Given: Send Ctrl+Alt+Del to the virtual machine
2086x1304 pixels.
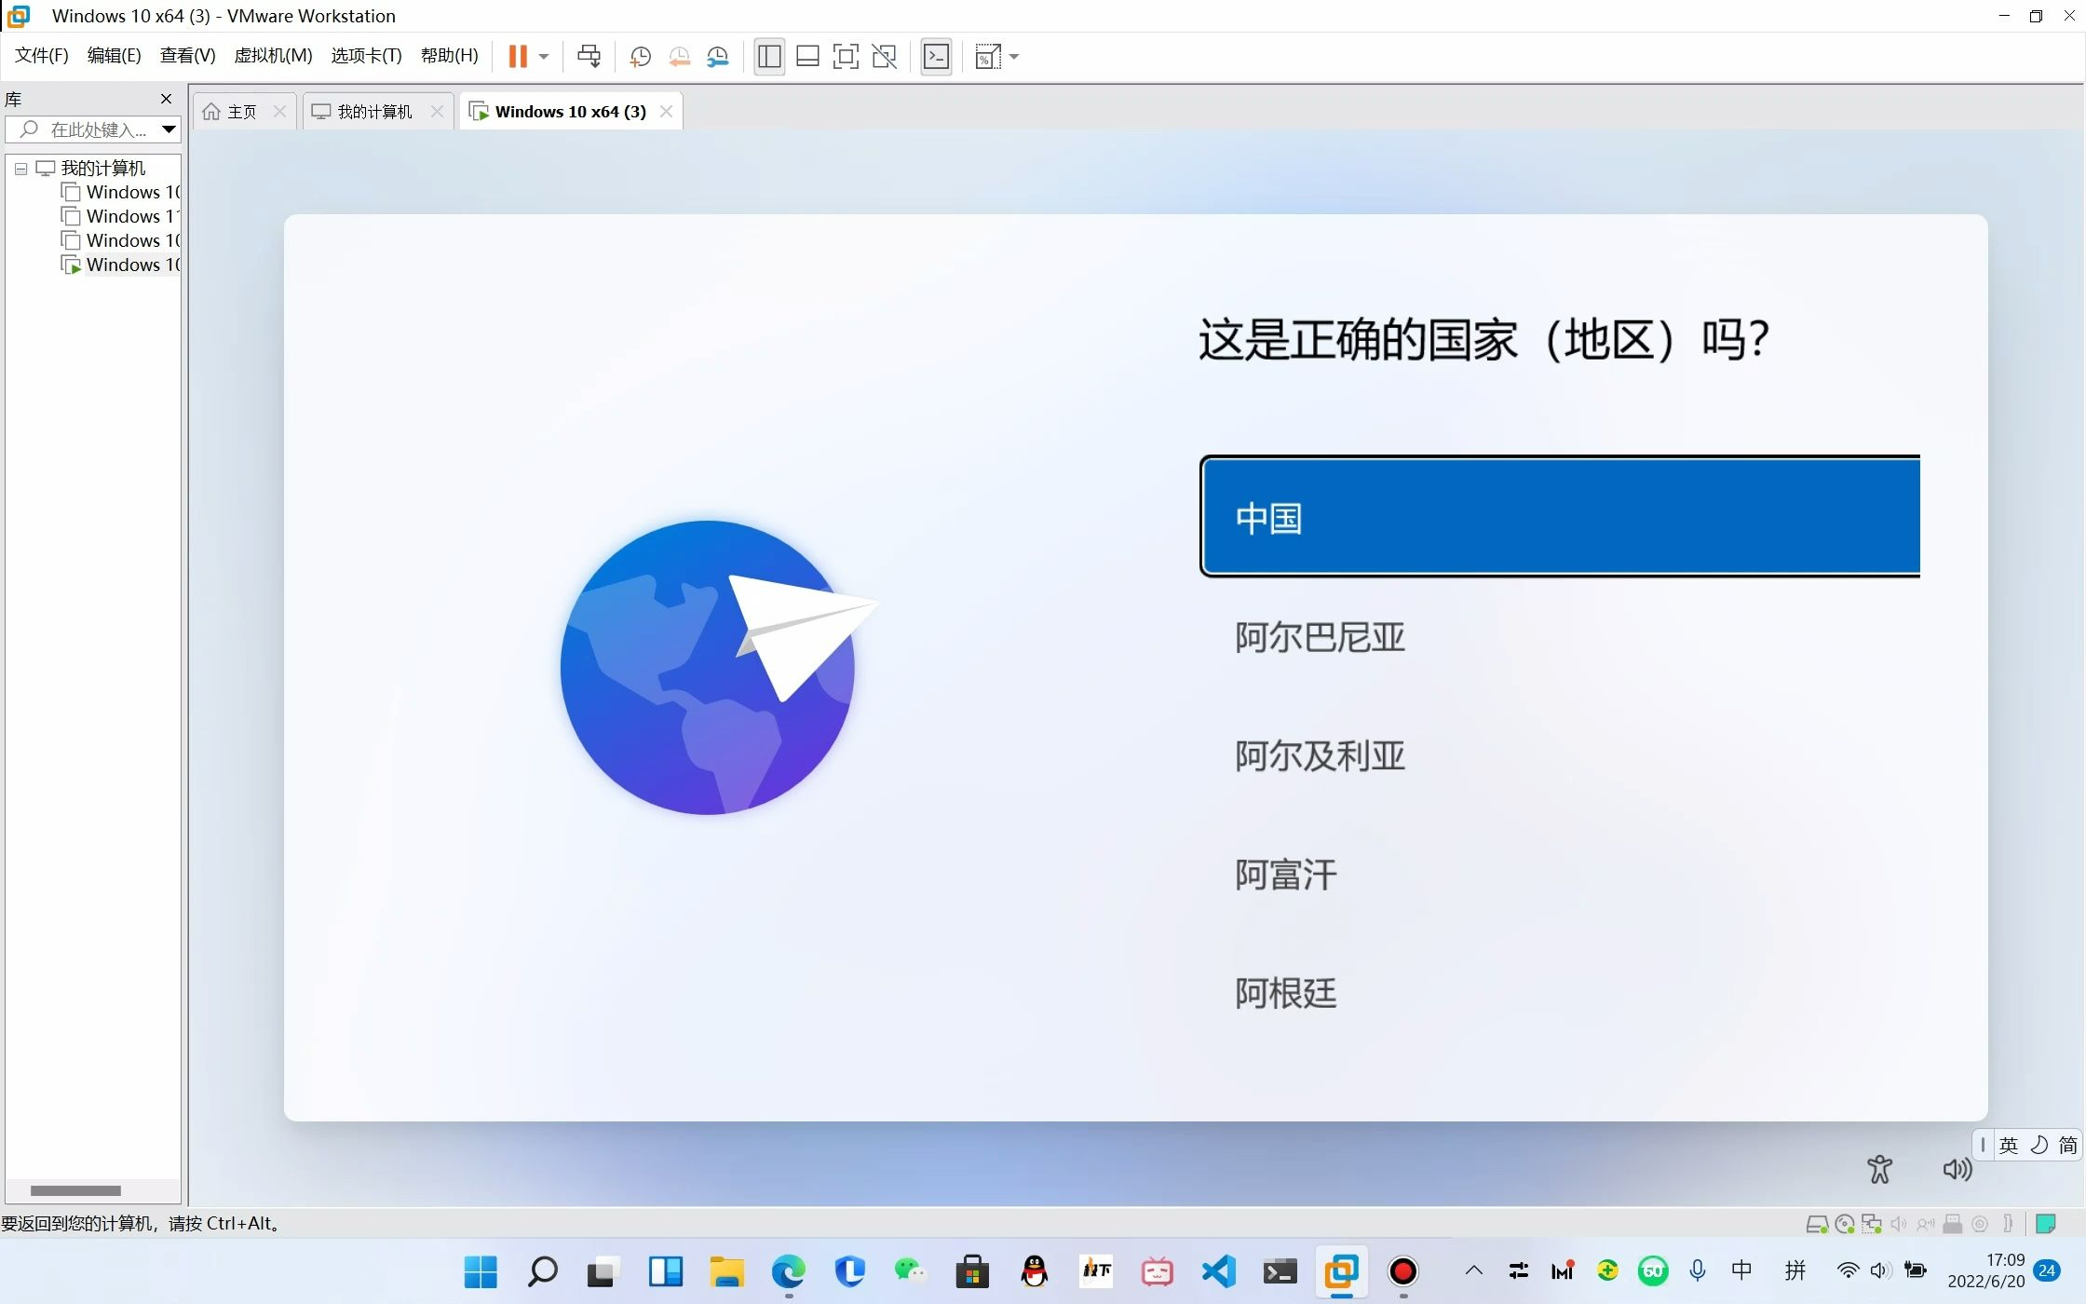Looking at the screenshot, I should pos(589,57).
